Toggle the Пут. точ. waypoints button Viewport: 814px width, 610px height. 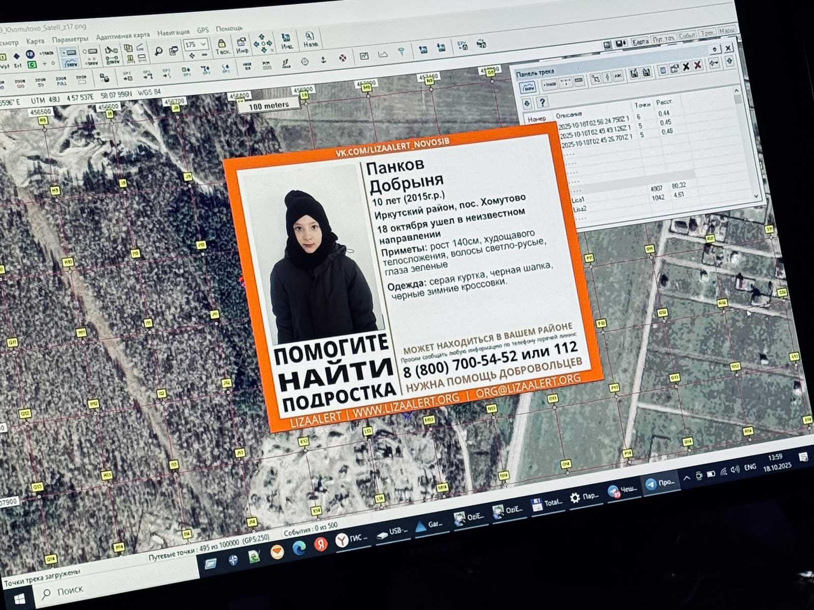[664, 39]
